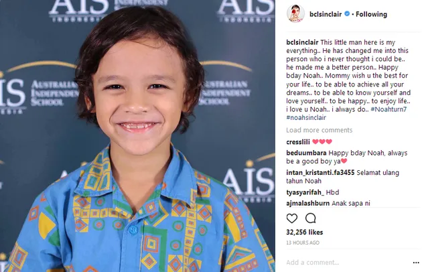
Task: Open the #Noahturn7 hashtag
Action: [389, 109]
